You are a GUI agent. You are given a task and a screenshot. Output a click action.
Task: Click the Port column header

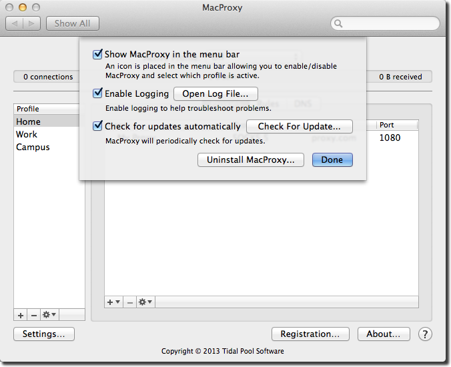[397, 125]
